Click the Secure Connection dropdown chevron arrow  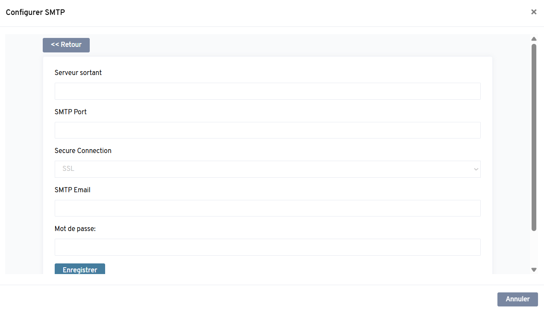tap(476, 169)
